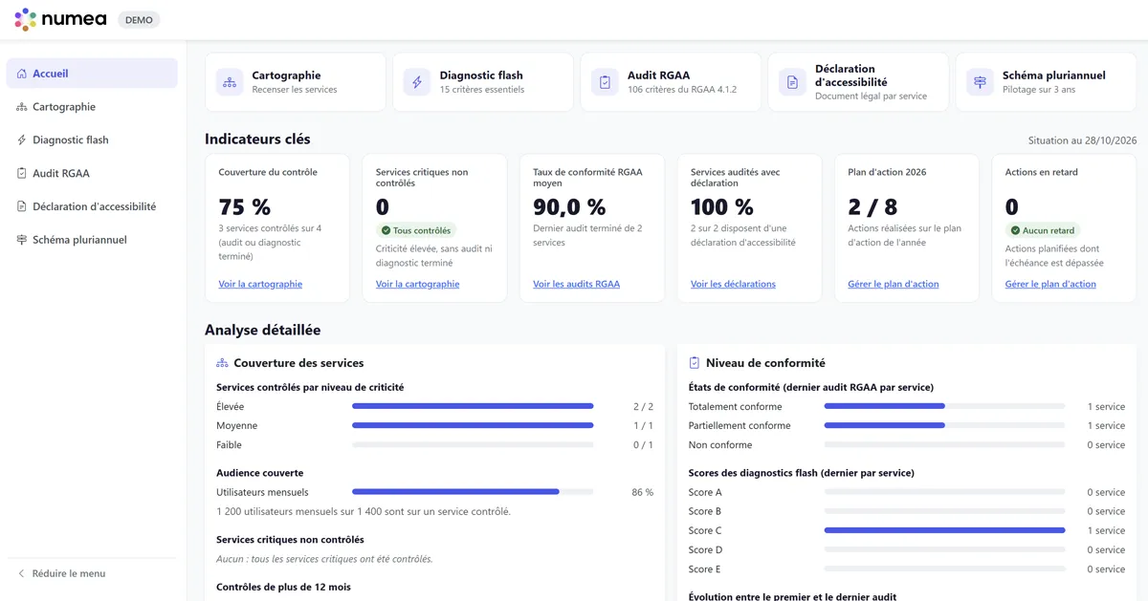Viewport: 1148px width, 601px height.
Task: Open the Déclaration d'accessibilité card, Document légal par service
Action: tap(858, 82)
